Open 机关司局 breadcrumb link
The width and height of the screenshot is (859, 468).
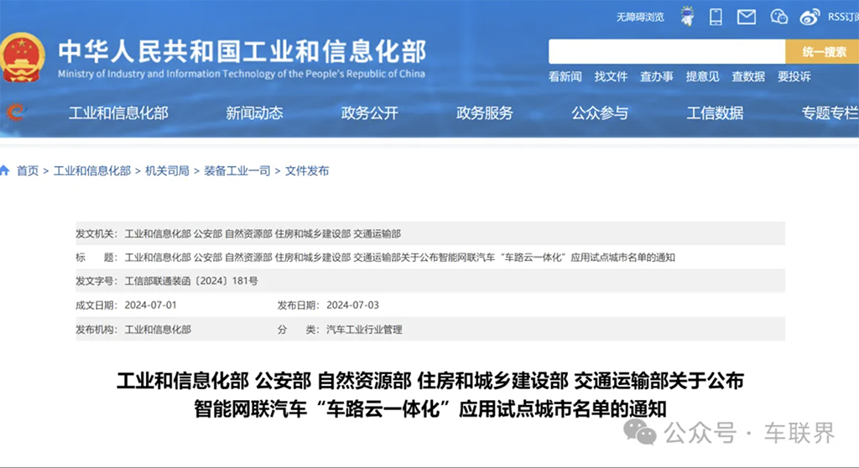[x=167, y=171]
